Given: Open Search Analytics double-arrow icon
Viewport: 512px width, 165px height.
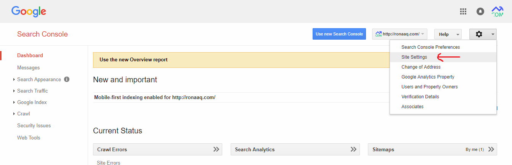Looking at the screenshot, I should (x=354, y=149).
